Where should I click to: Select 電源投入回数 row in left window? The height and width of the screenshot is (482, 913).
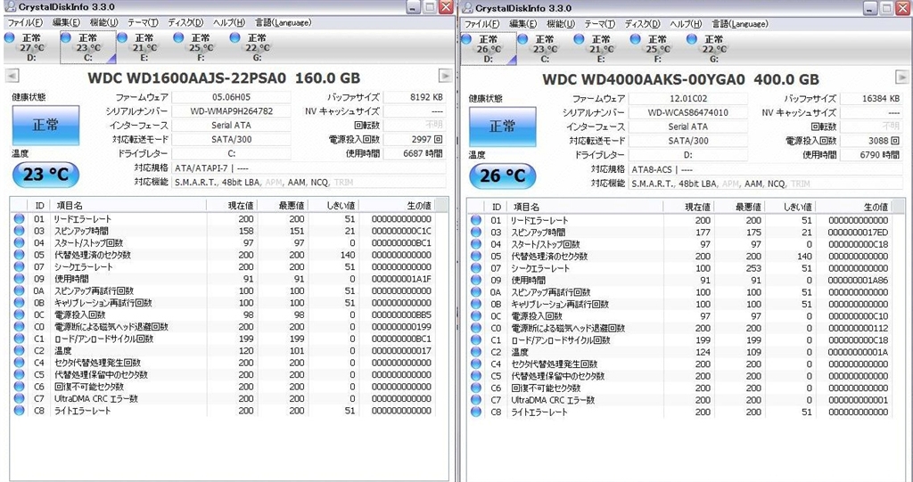(x=223, y=315)
